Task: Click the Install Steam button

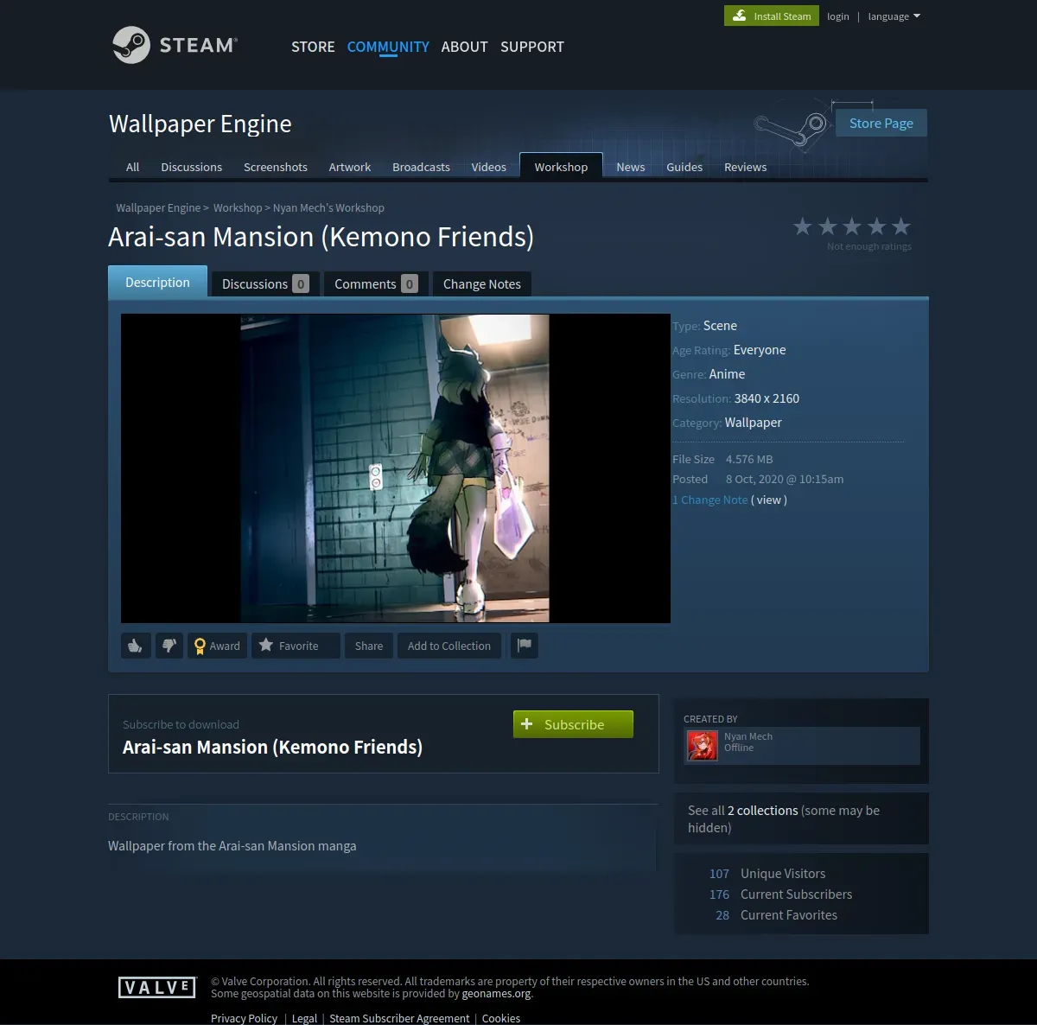Action: point(772,16)
